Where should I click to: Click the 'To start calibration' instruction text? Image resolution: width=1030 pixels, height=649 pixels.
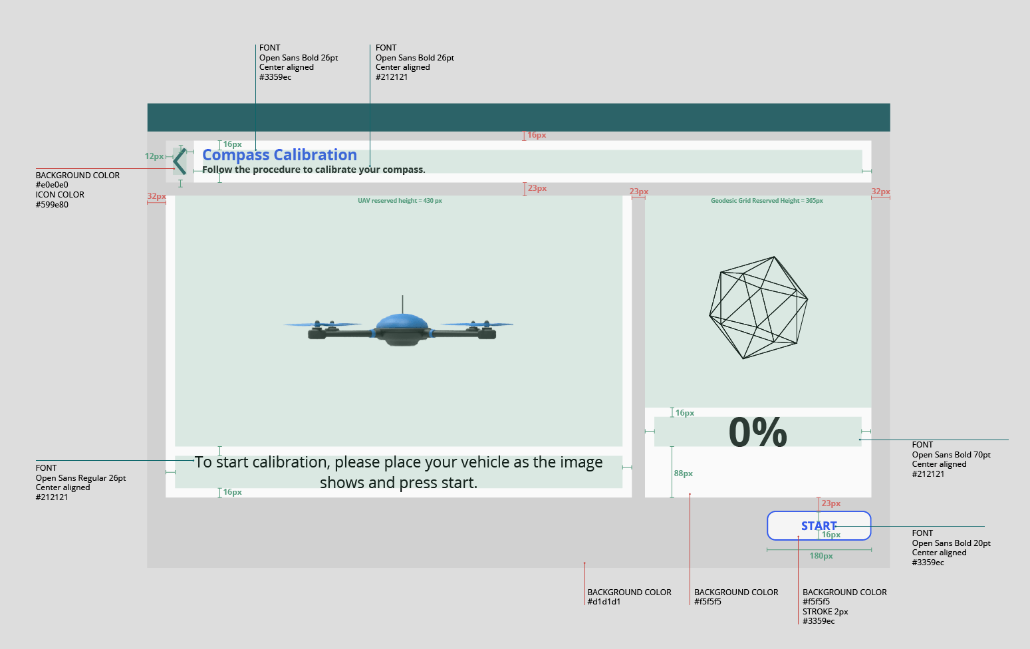[398, 472]
